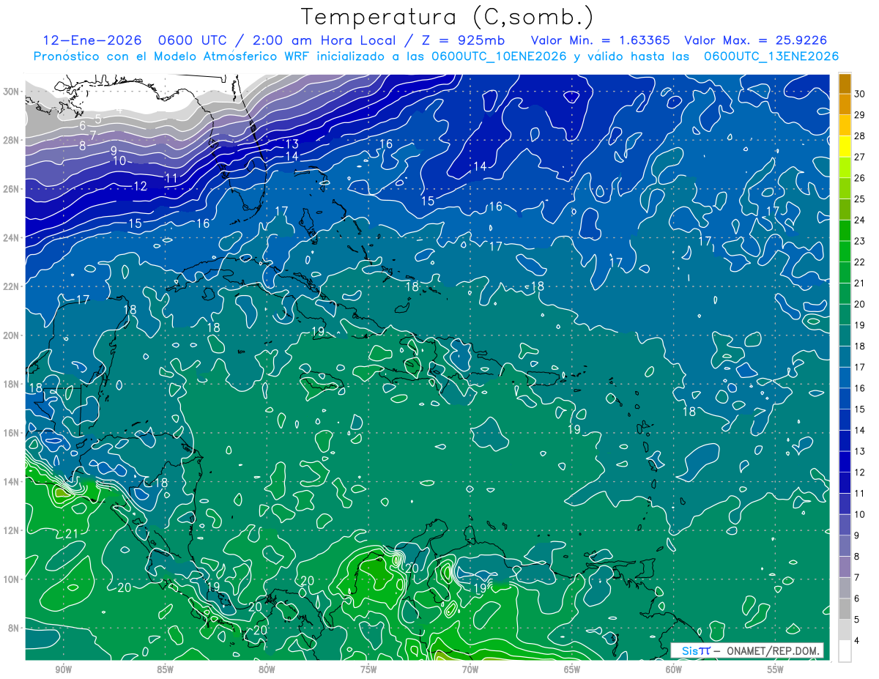The image size is (879, 679).
Task: Pick the white colorbar segment below label 4
Action: 845,651
